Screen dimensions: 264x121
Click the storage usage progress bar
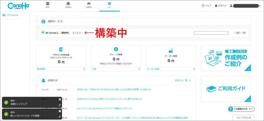[211, 33]
